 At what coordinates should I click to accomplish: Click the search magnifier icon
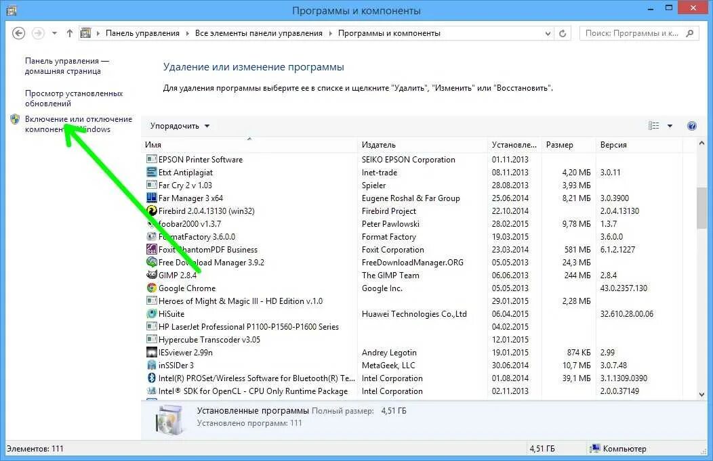tap(690, 33)
